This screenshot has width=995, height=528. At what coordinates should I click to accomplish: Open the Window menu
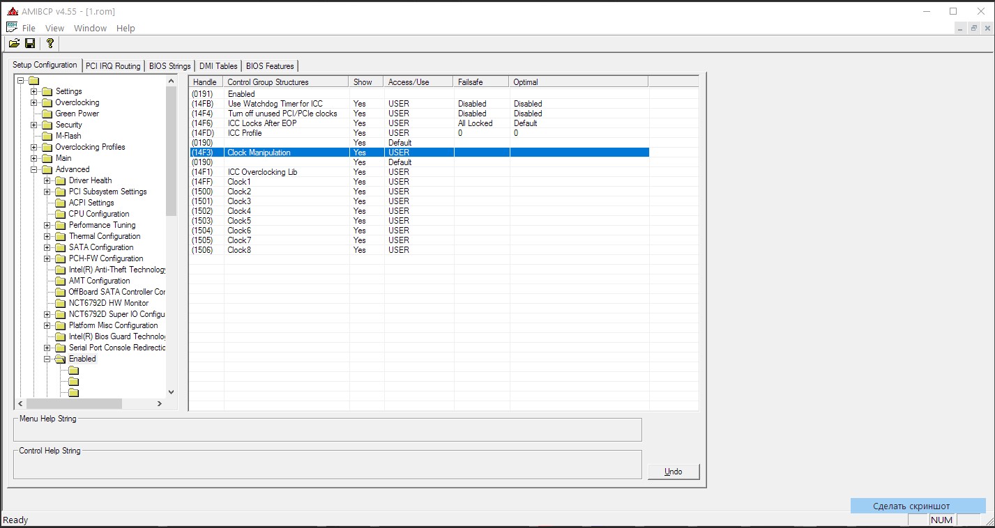[x=90, y=28]
